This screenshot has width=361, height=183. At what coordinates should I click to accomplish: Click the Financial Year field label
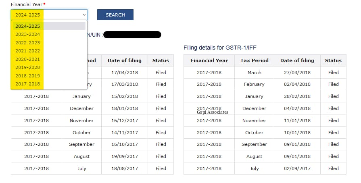(x=26, y=4)
